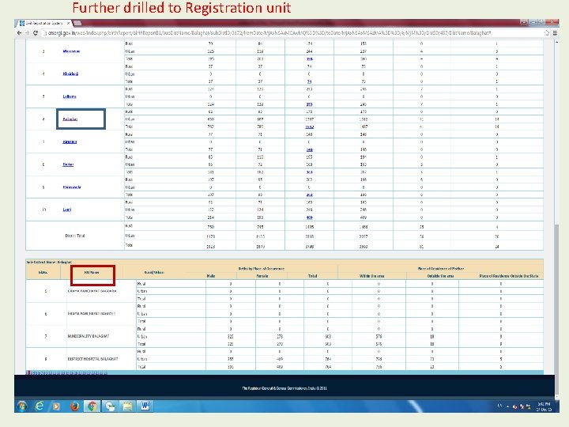569x427 pixels.
Task: Click the taskbar clock and date
Action: [544, 406]
